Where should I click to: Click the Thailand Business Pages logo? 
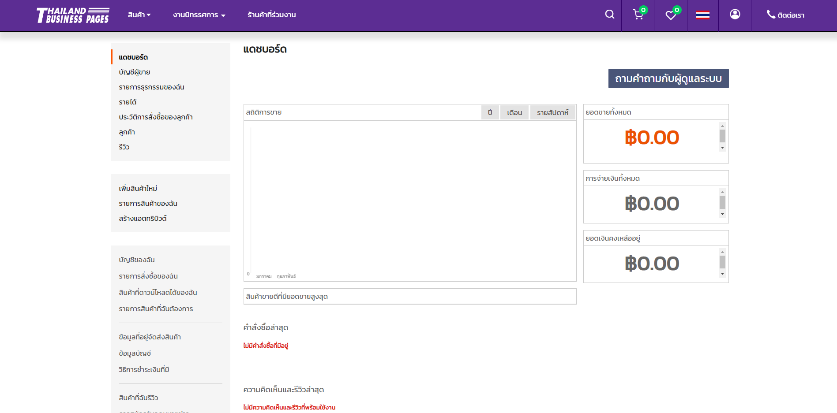[x=73, y=15]
